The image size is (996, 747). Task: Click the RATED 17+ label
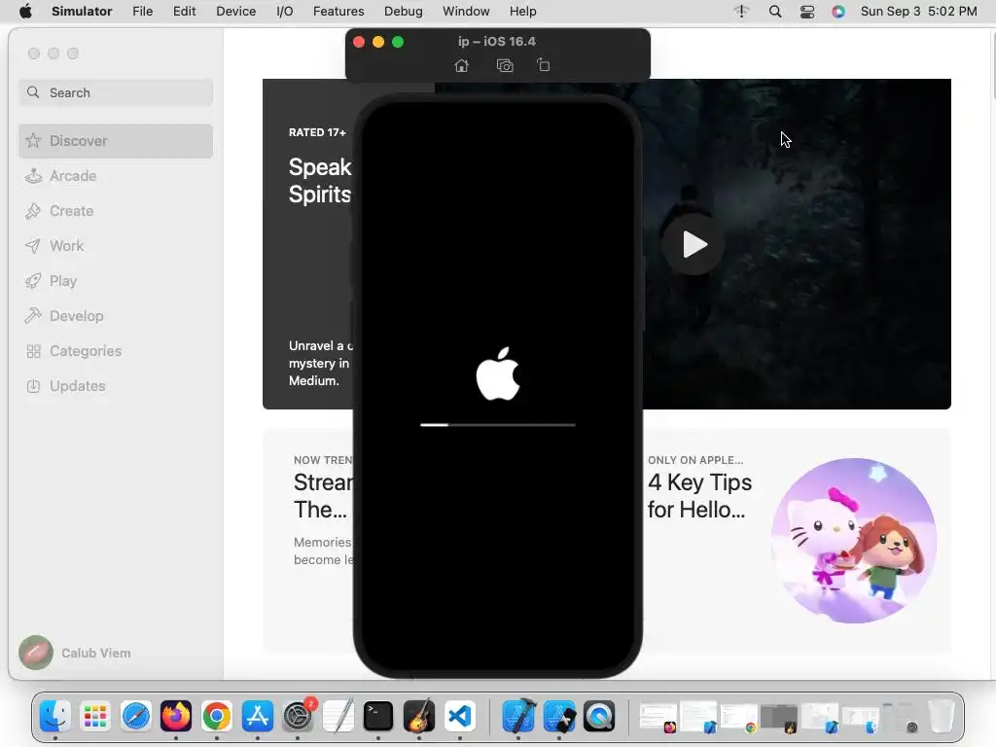[x=317, y=132]
